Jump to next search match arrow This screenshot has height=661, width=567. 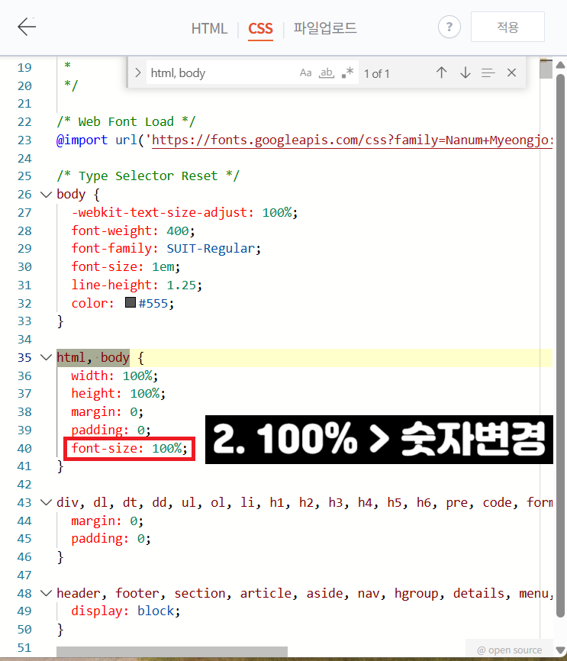coord(465,73)
